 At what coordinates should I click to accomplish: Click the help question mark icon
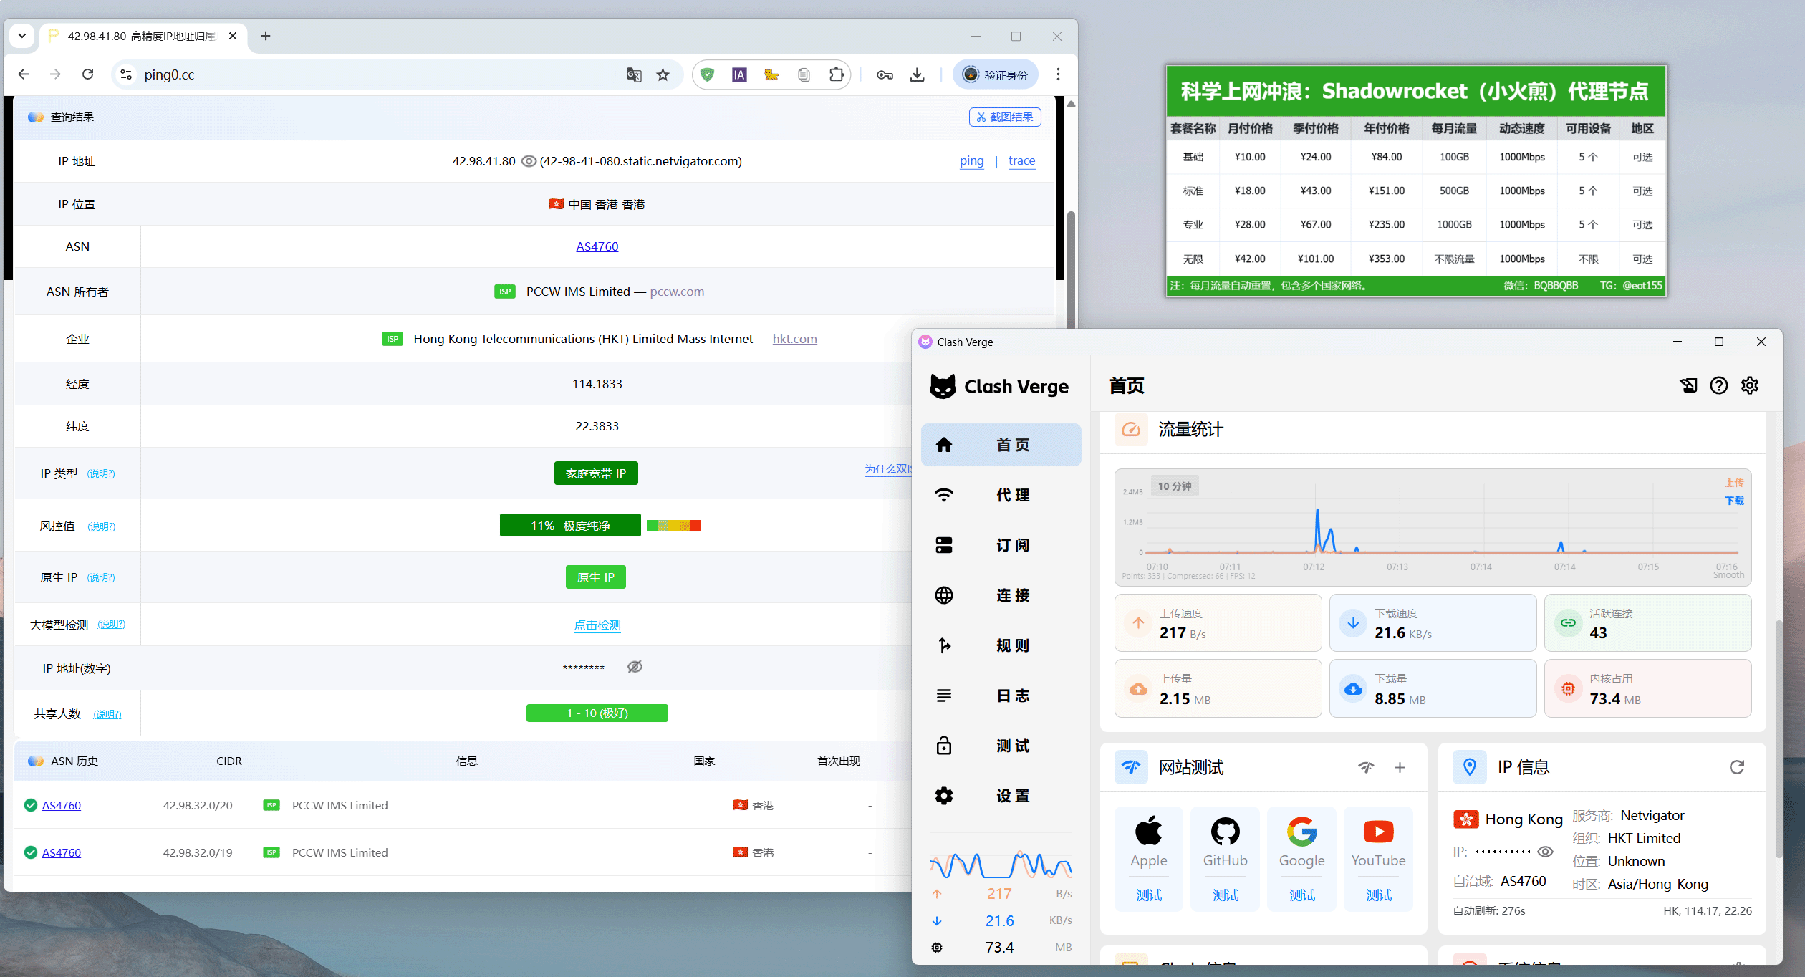tap(1718, 385)
